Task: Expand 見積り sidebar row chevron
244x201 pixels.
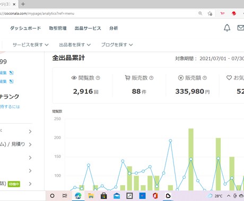Action: (x=30, y=144)
